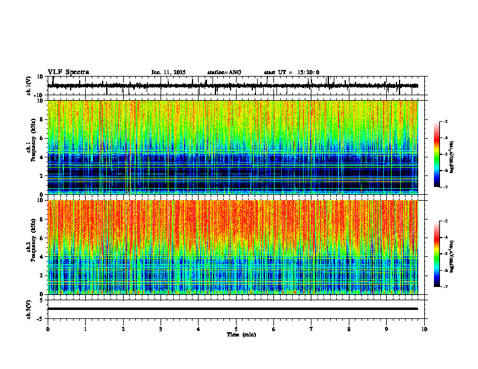Click the time-axis tick label "3"
The height and width of the screenshot is (369, 478).
(x=161, y=329)
